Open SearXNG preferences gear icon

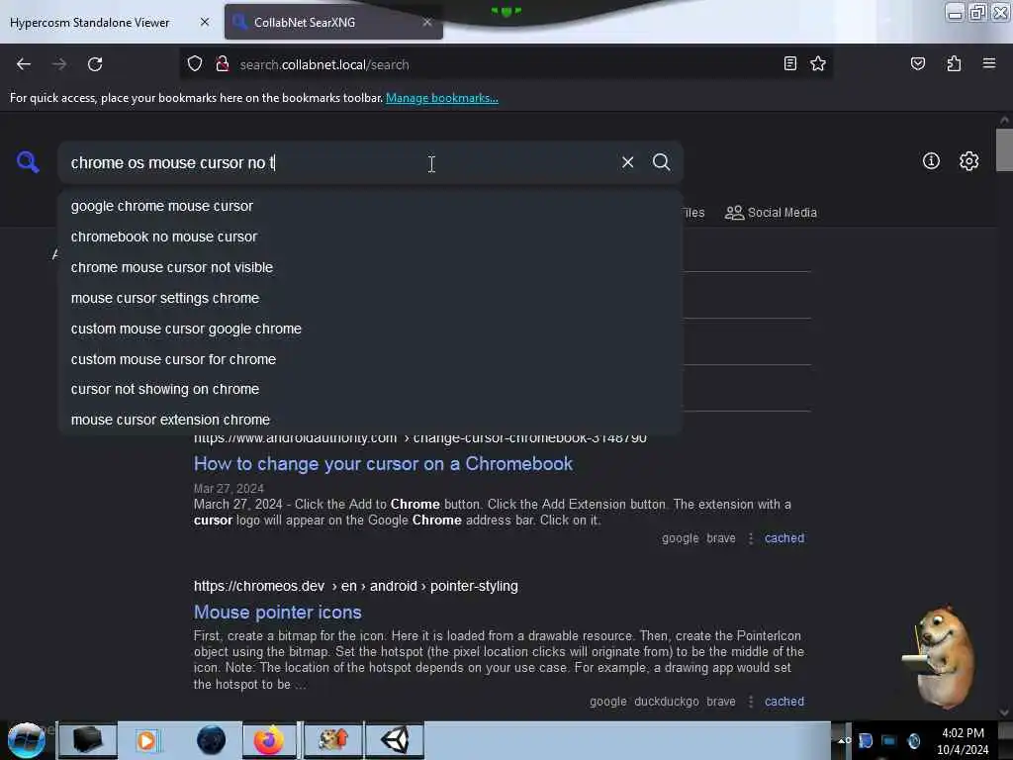[x=968, y=161]
